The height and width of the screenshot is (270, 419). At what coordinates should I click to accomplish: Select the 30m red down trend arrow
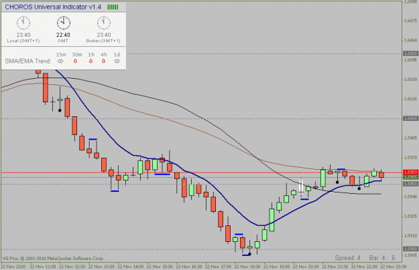75,61
